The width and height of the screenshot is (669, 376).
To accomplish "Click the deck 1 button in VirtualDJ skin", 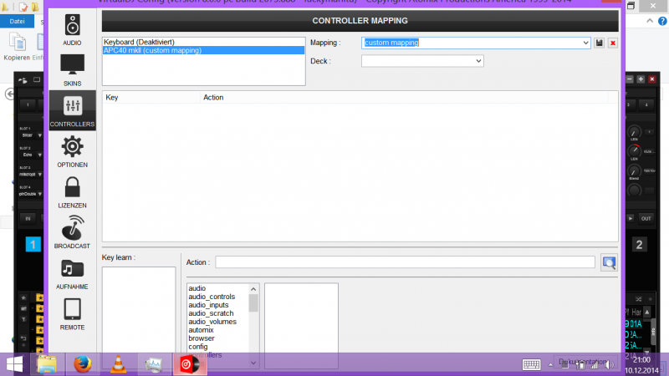I will click(x=33, y=245).
